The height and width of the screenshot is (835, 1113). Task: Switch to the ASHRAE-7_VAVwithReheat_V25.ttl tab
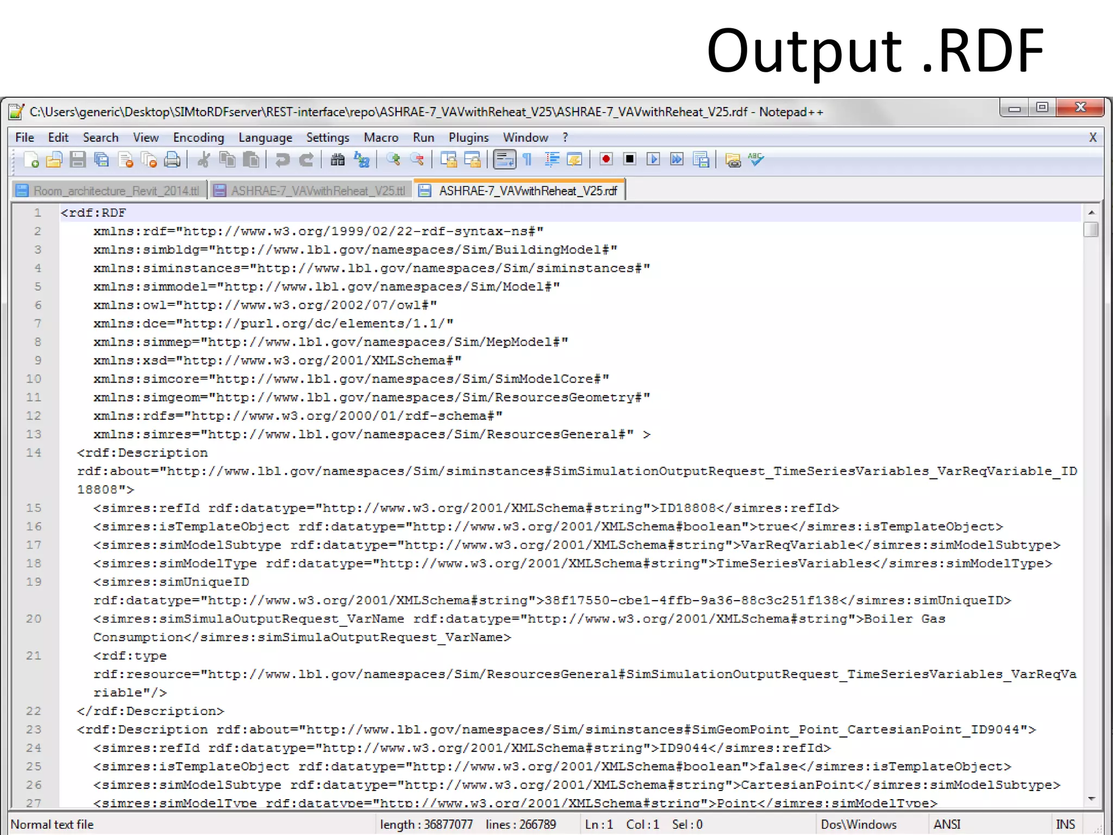click(311, 191)
